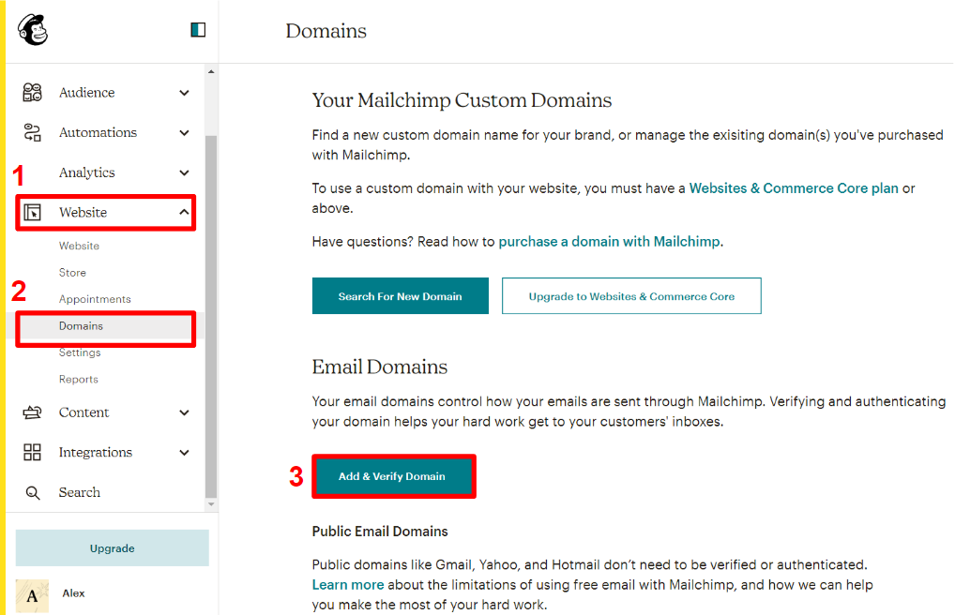Image resolution: width=955 pixels, height=615 pixels.
Task: Expand the Integrations menu chevron
Action: coord(184,453)
